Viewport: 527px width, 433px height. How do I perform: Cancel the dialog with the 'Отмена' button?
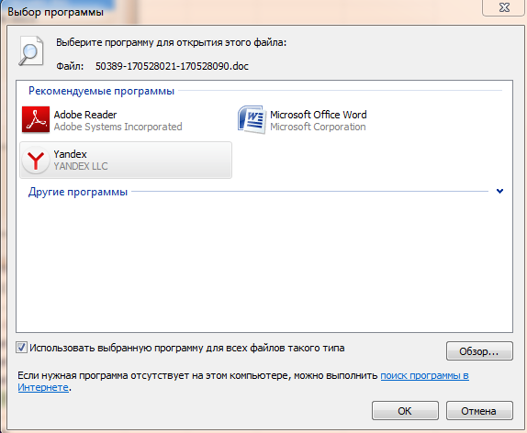(x=479, y=410)
